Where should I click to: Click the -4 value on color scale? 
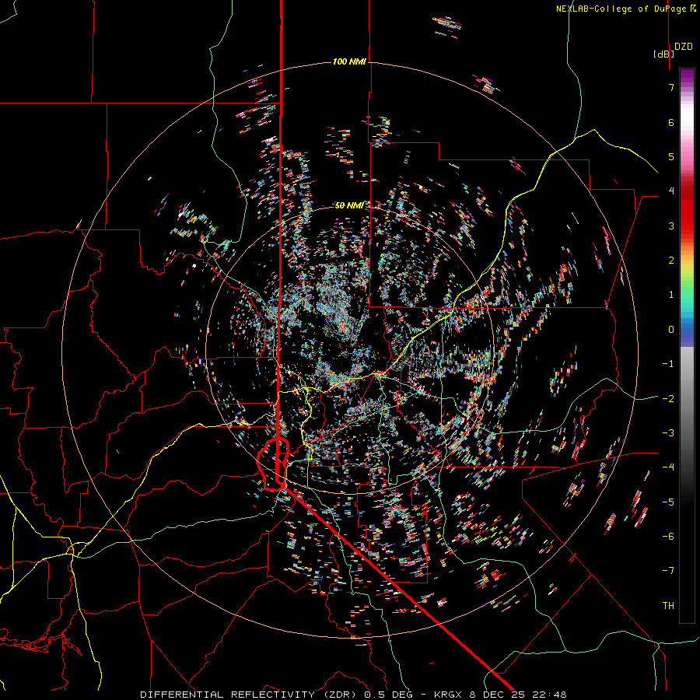click(668, 467)
